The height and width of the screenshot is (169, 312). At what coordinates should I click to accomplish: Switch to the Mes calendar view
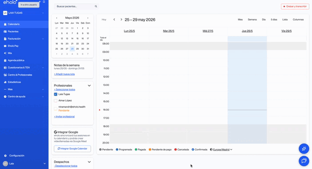point(240,19)
